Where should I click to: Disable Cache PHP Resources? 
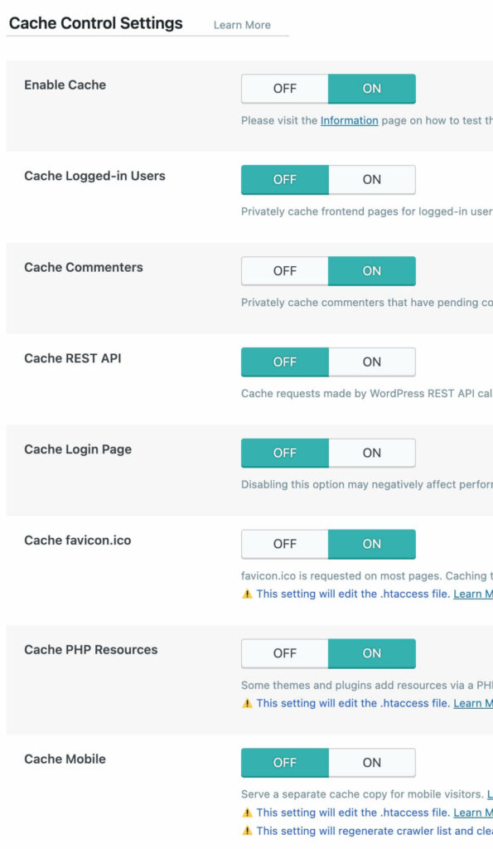pos(284,653)
